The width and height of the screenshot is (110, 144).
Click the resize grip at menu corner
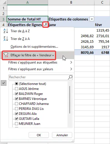point(72,141)
